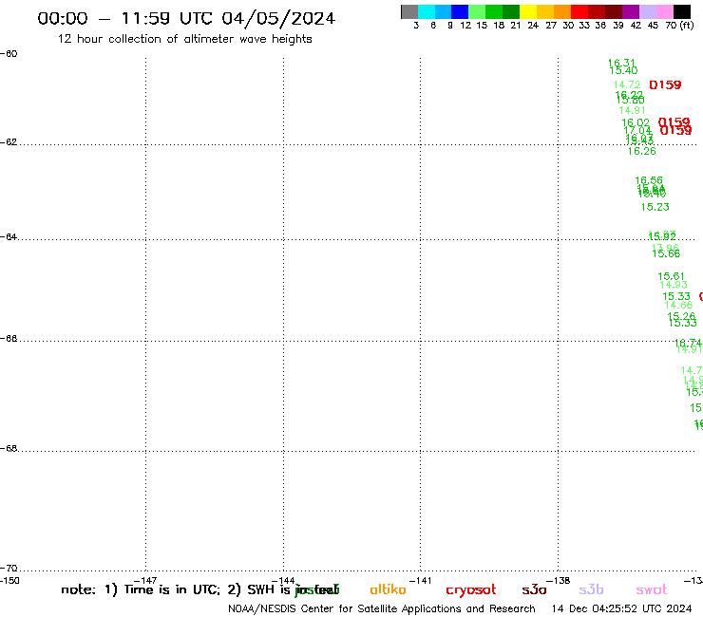The width and height of the screenshot is (703, 617).
Task: Click the wave height value 15.66
Action: click(666, 254)
